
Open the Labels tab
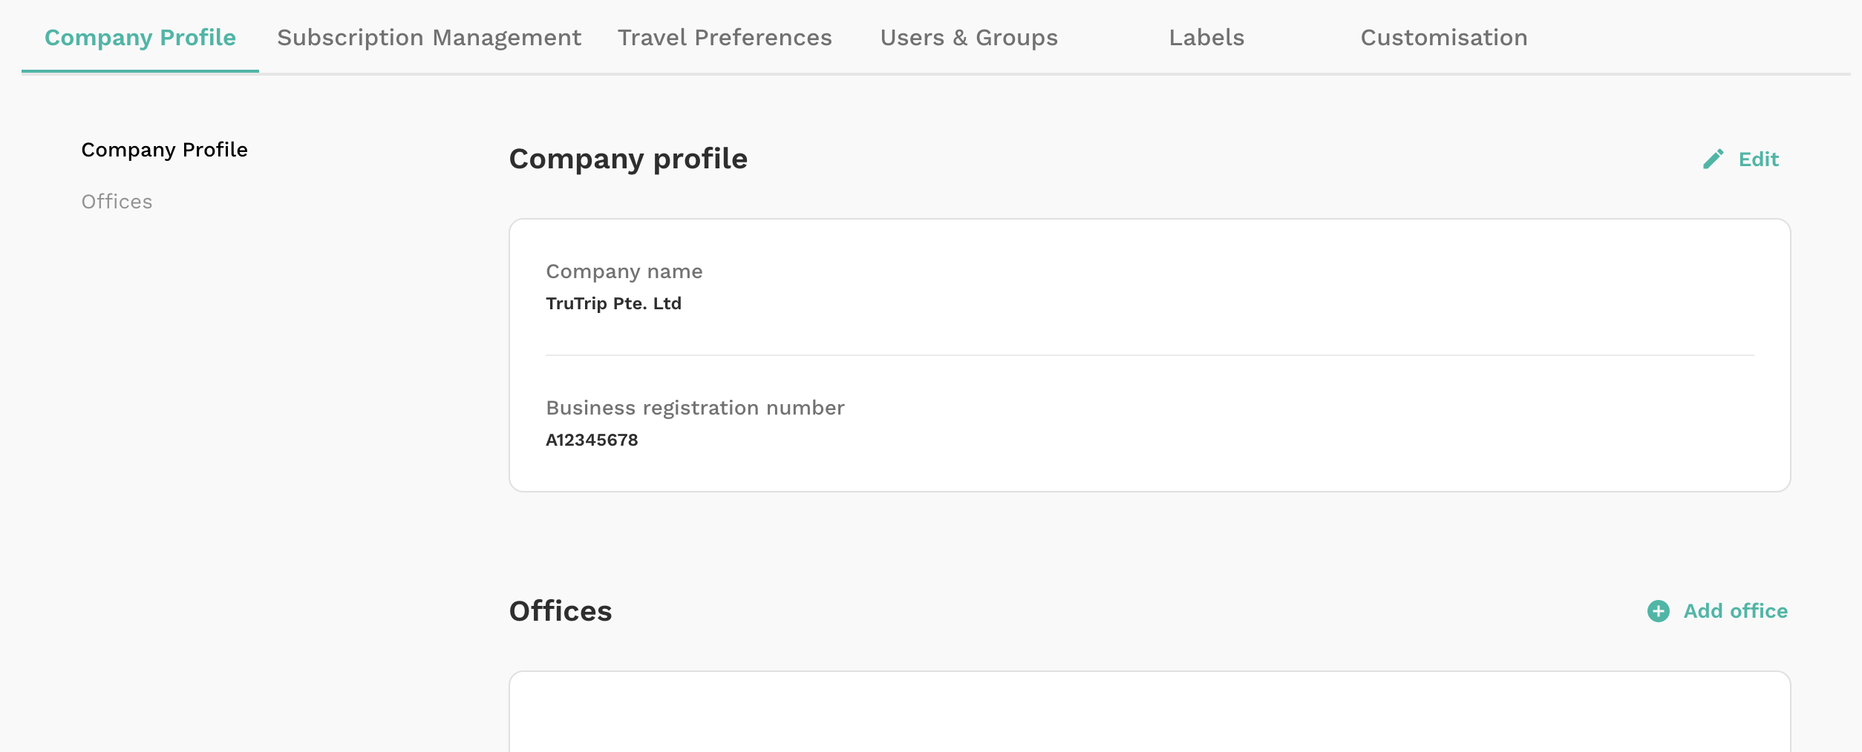point(1206,38)
